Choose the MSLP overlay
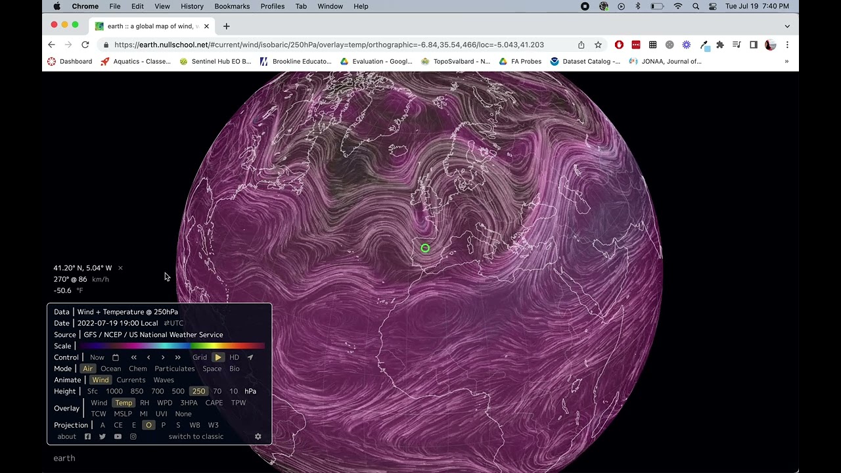The height and width of the screenshot is (473, 841). click(123, 414)
